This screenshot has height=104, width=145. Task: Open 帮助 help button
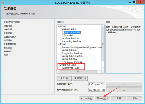pyautogui.click(x=135, y=98)
